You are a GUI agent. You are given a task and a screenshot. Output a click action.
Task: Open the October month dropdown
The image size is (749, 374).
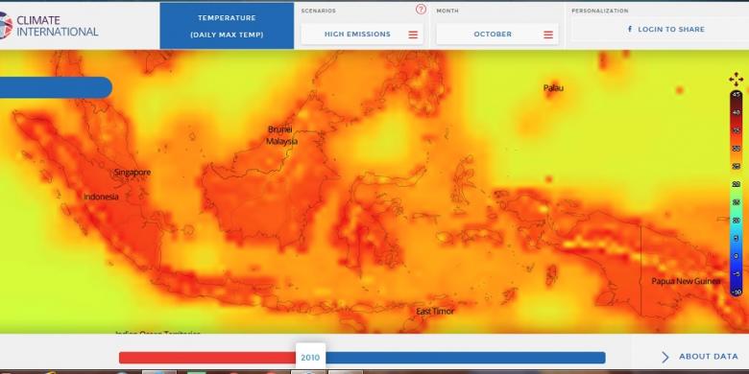[496, 35]
